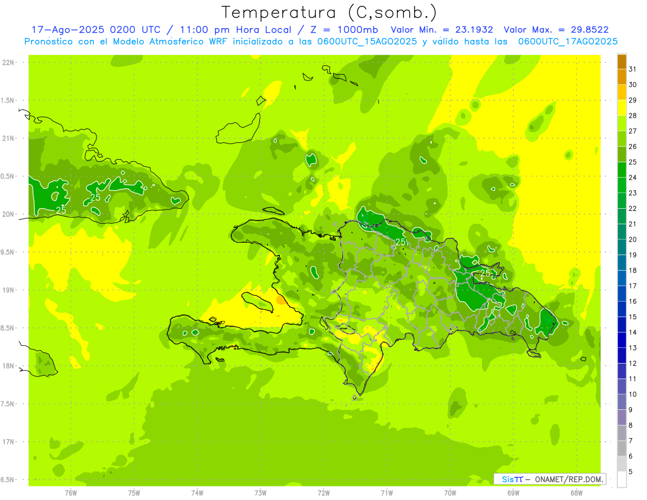The height and width of the screenshot is (500, 647).
Task: Pick the teal legend swatch between 19 and 20
Action: pyautogui.click(x=622, y=247)
